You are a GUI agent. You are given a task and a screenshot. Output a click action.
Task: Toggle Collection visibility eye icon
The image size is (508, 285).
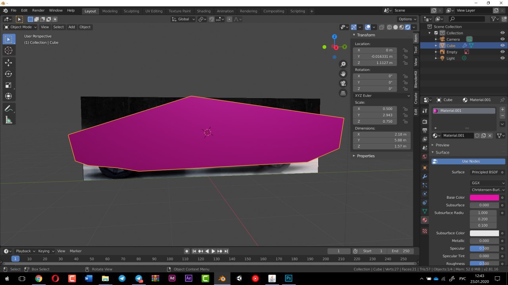(502, 33)
